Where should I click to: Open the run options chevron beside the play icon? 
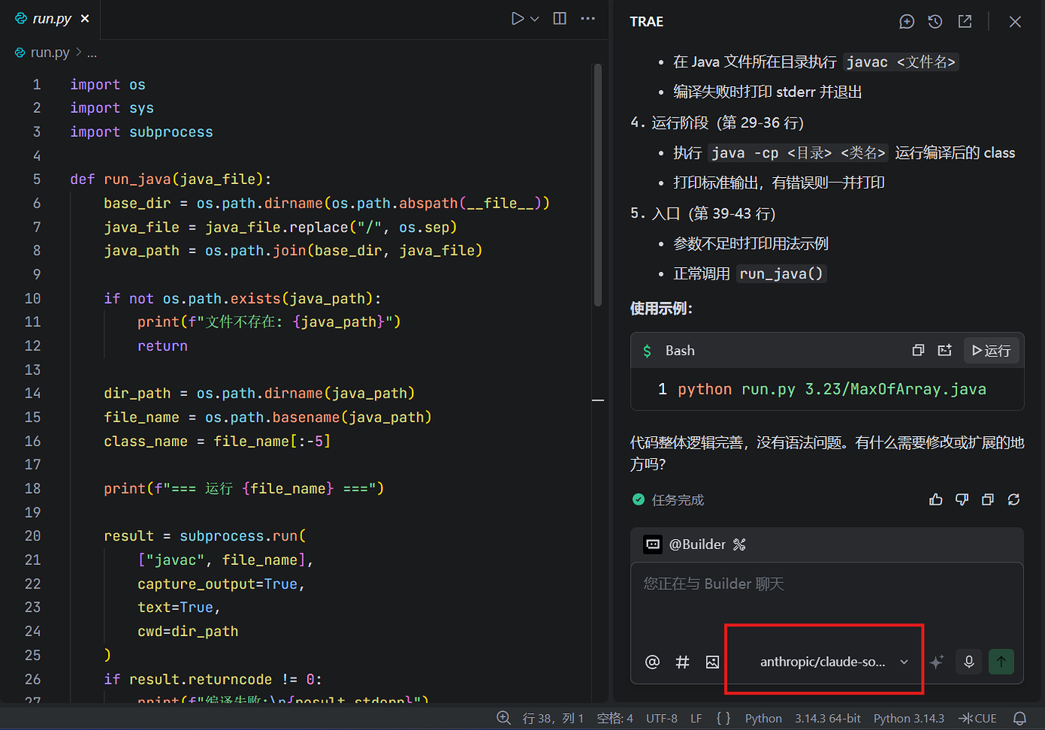click(x=535, y=19)
